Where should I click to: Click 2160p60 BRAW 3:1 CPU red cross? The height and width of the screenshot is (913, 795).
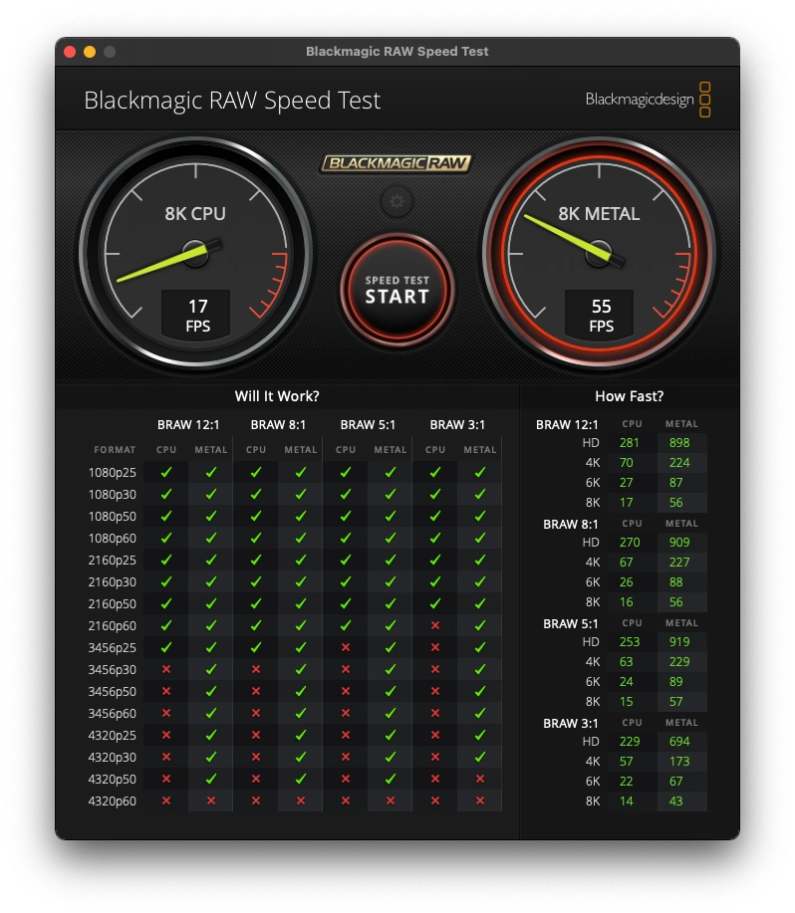point(435,625)
